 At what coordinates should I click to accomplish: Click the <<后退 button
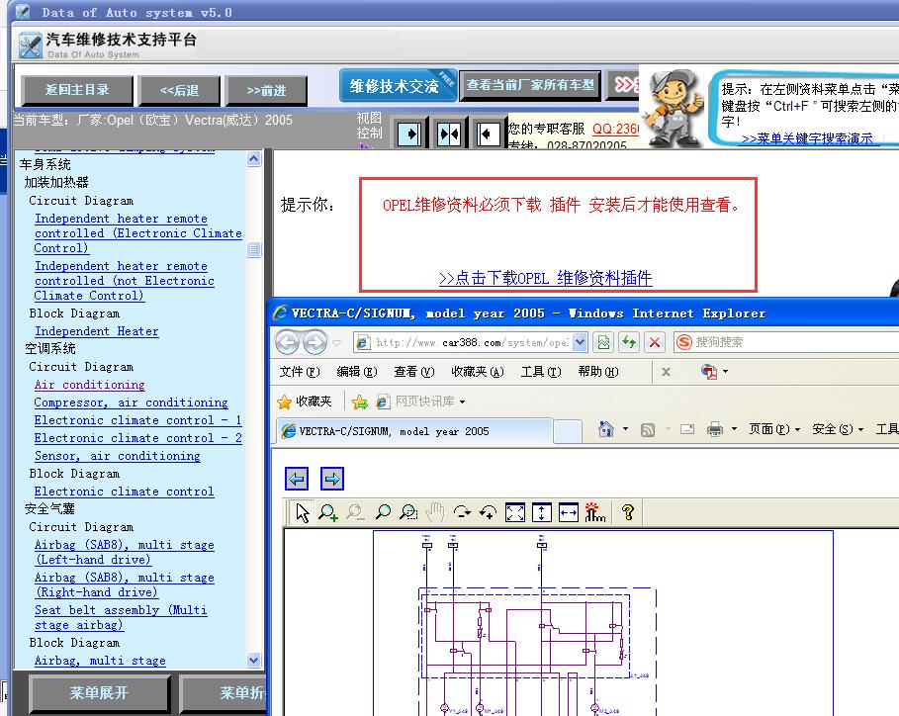tap(179, 90)
